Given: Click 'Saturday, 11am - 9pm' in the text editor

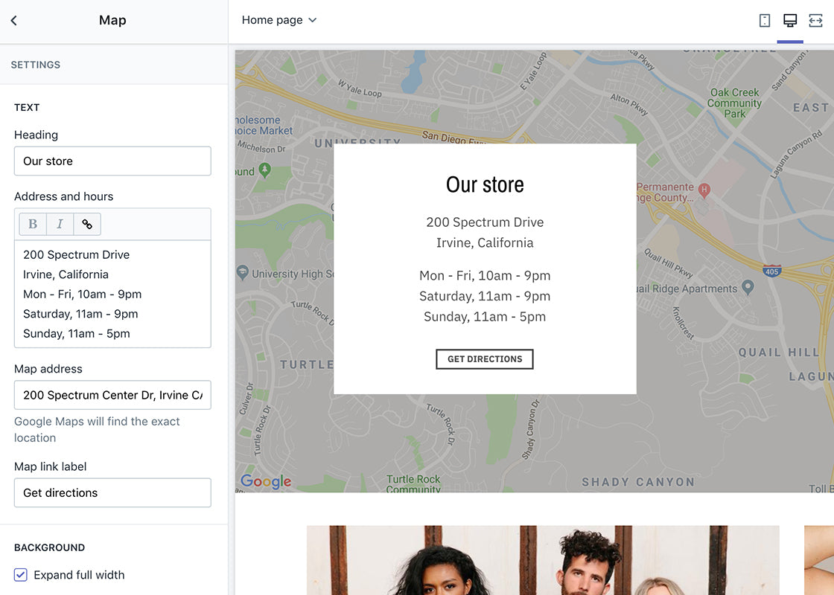Looking at the screenshot, I should pyautogui.click(x=80, y=314).
